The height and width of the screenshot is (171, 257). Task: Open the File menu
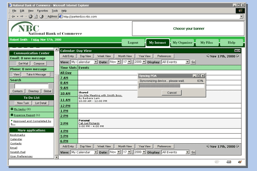(x=14, y=11)
